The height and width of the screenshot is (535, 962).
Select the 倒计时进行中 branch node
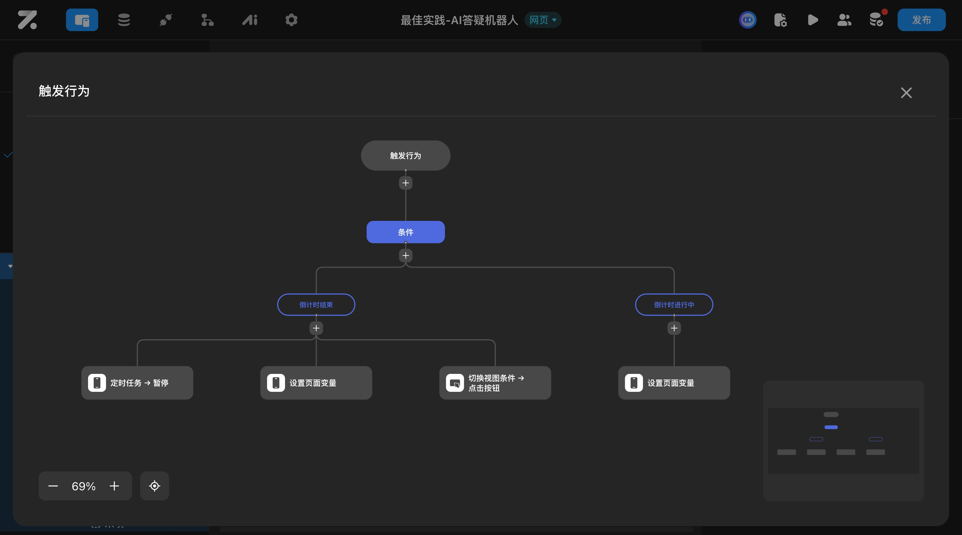[674, 304]
